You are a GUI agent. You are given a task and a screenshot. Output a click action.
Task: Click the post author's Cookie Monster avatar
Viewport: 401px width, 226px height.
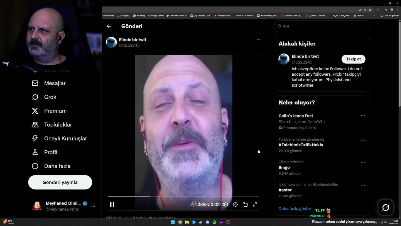click(111, 42)
